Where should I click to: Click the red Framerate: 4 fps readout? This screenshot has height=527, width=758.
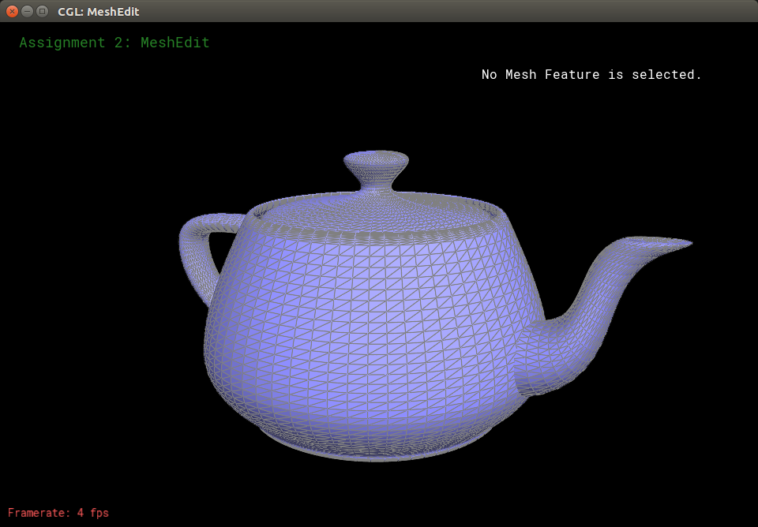coord(58,513)
